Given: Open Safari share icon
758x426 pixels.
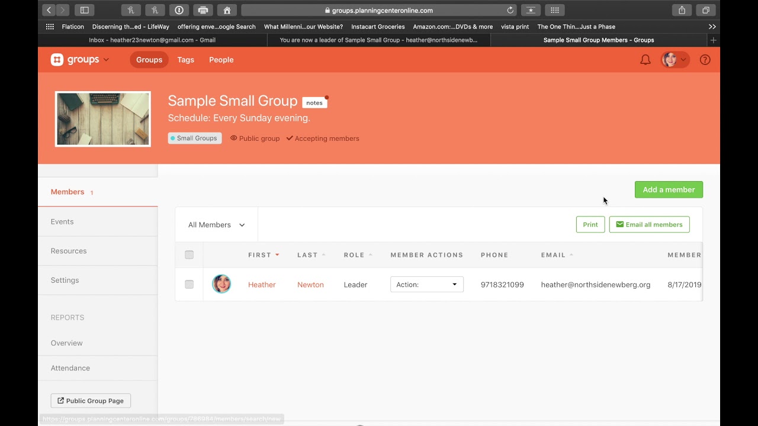Looking at the screenshot, I should point(682,10).
